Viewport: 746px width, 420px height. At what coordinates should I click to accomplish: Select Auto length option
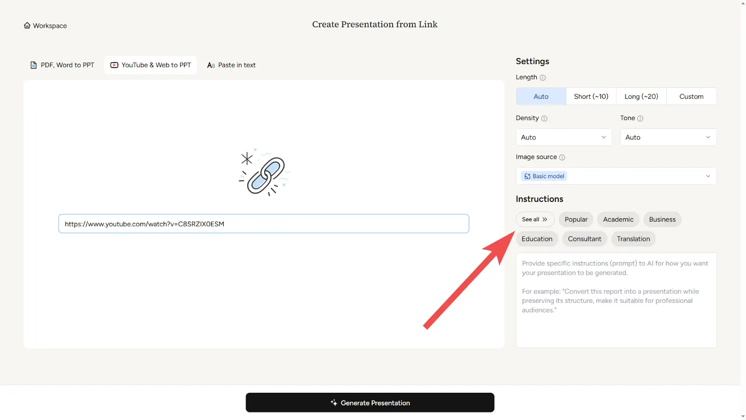(541, 96)
